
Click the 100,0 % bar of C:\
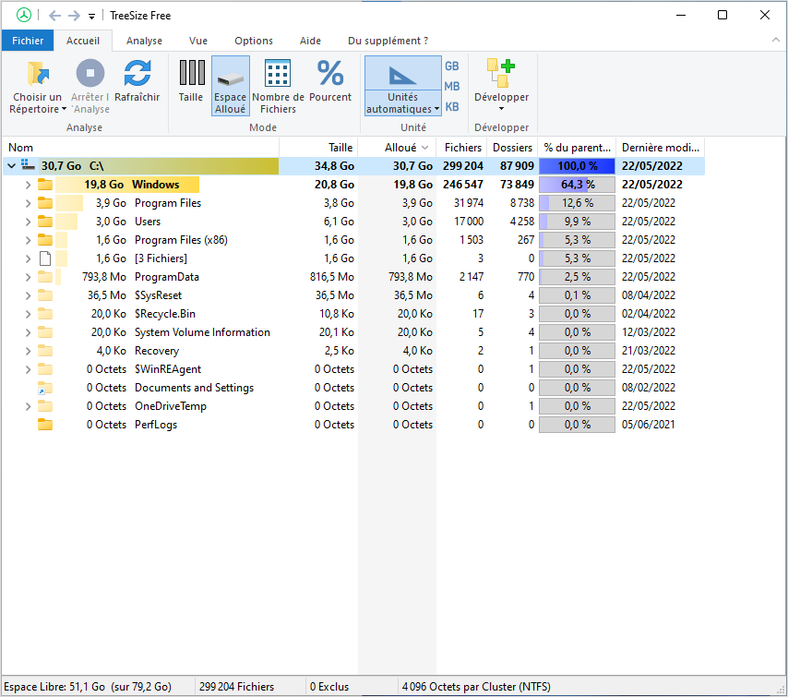coord(577,166)
